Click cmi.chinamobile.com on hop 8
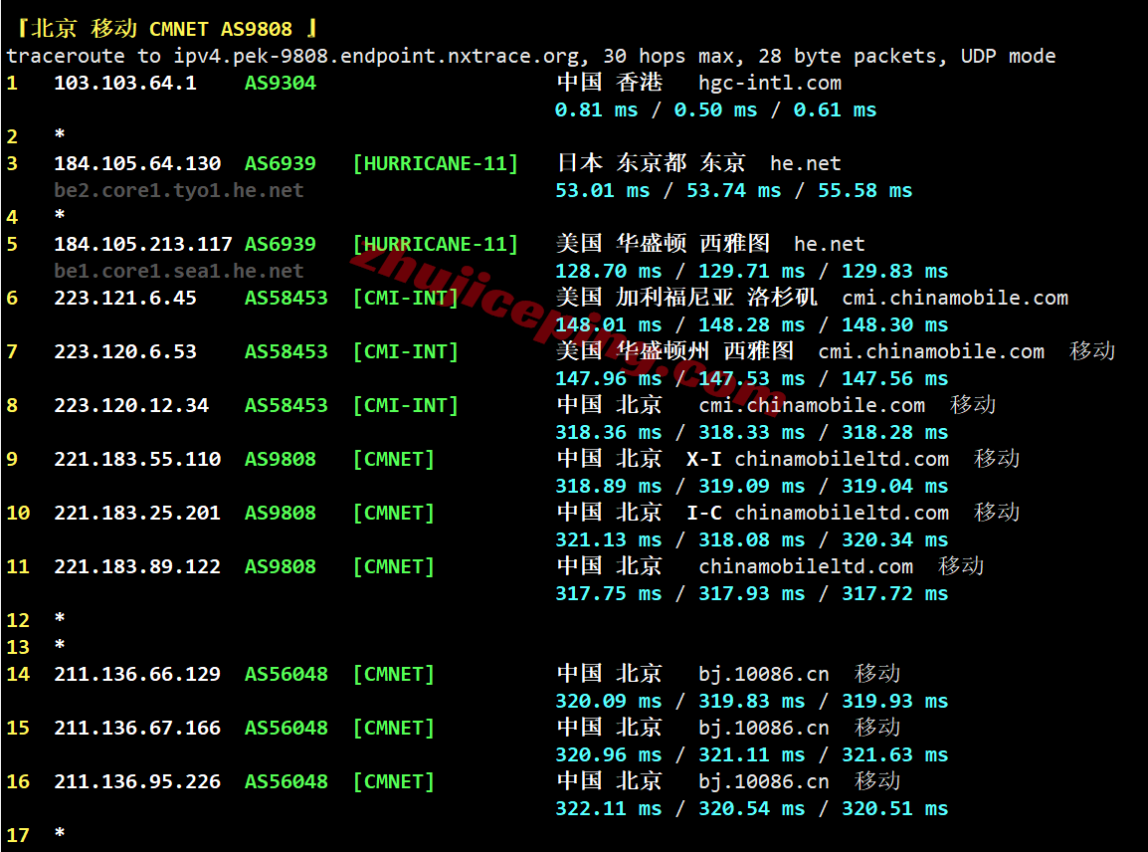This screenshot has width=1148, height=852. pyautogui.click(x=811, y=405)
